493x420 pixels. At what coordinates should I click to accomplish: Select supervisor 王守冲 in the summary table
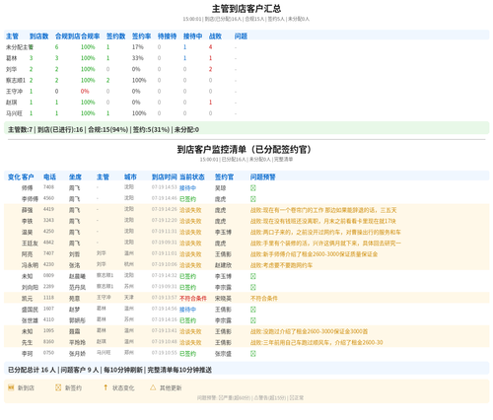(x=14, y=92)
